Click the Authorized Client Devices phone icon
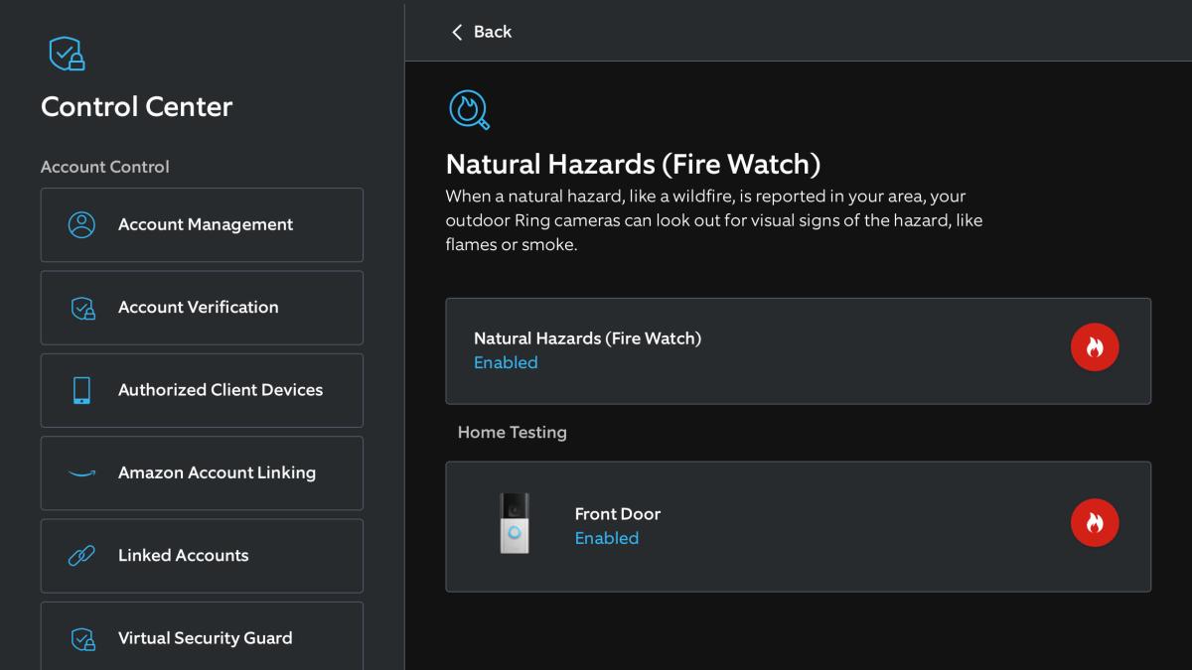The width and height of the screenshot is (1192, 670). 81,390
